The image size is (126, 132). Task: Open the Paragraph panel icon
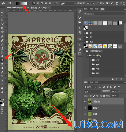(x=80, y=32)
